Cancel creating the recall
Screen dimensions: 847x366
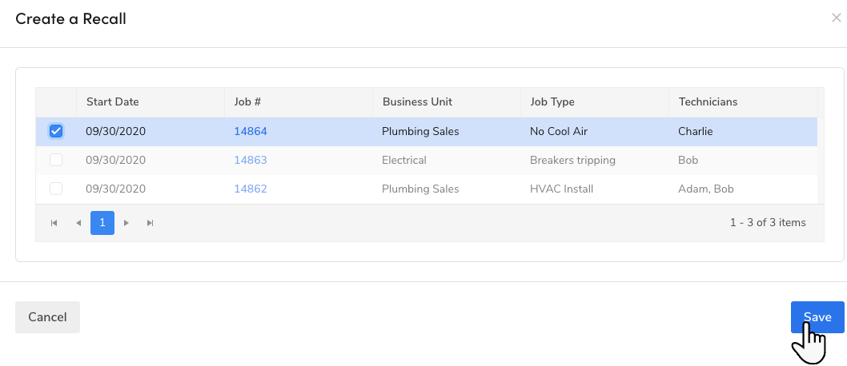click(47, 317)
